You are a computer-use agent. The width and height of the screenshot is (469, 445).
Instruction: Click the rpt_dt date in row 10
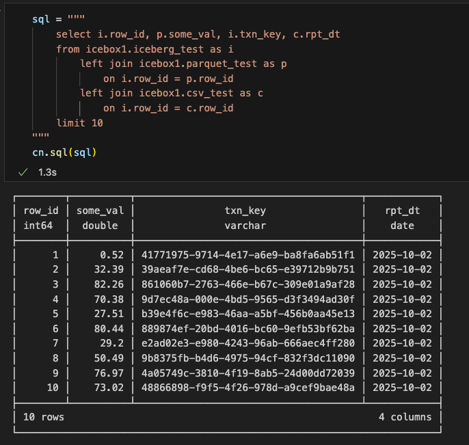coord(402,388)
